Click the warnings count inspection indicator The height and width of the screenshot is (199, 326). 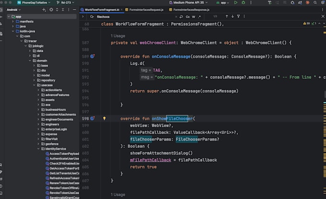(306, 23)
